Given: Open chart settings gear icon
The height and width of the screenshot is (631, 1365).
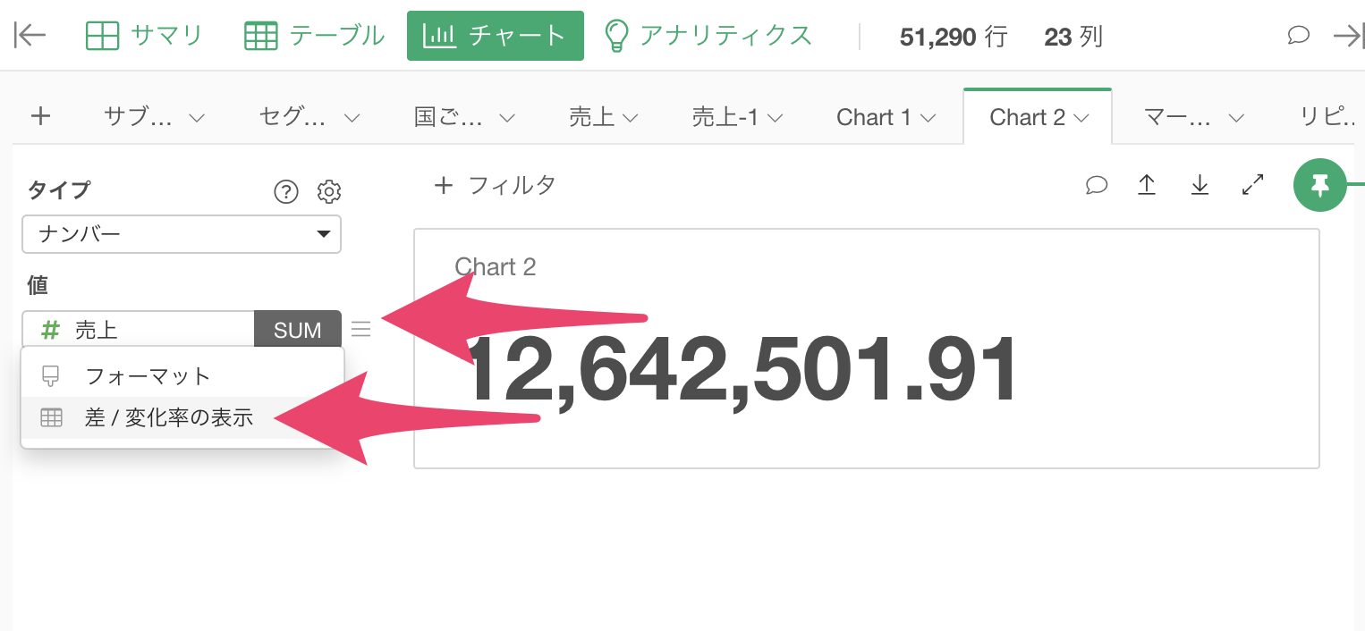Looking at the screenshot, I should tap(329, 191).
